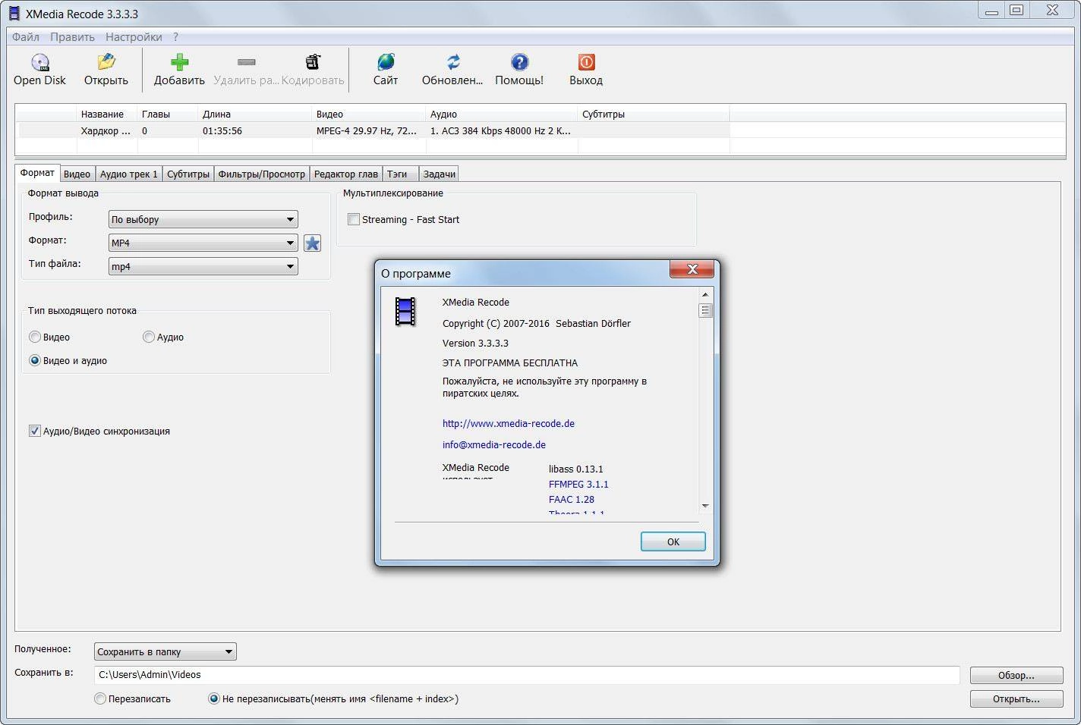
Task: Click the blue star favorite icon next to Формат
Action: point(312,243)
